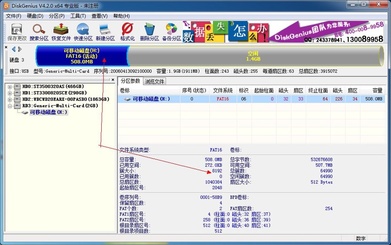Click the 恢复文件 (Recover Files) icon
Viewport: 391px width, 245px height.
coord(61,32)
